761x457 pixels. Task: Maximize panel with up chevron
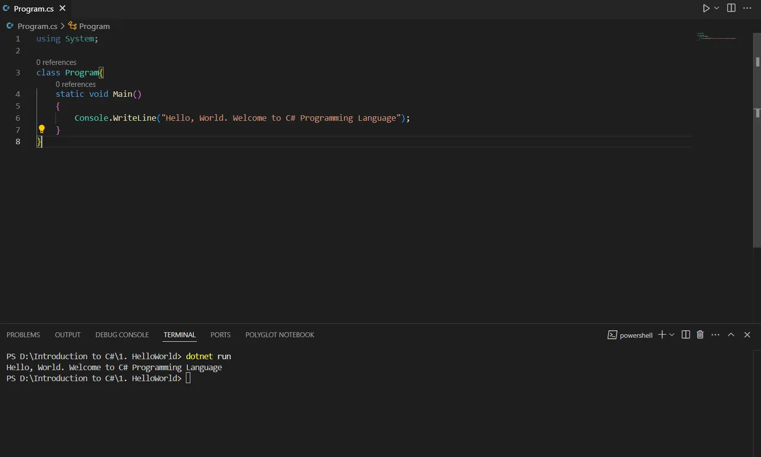(731, 335)
